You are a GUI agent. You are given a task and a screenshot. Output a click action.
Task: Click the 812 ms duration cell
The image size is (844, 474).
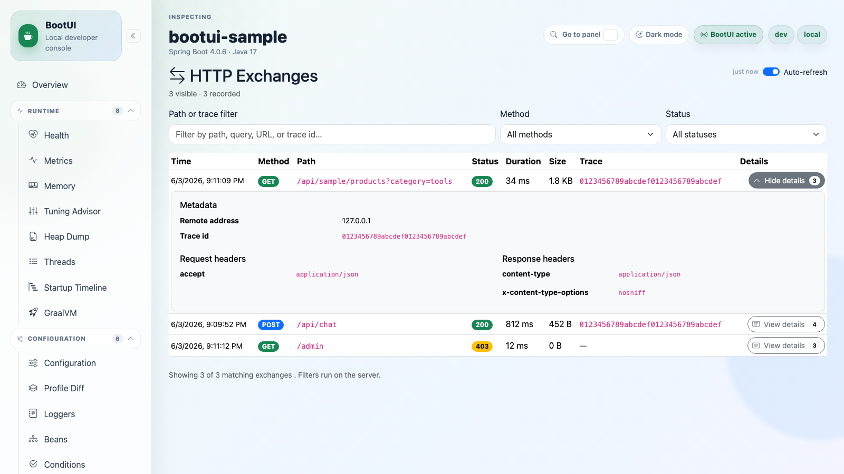[x=520, y=324]
